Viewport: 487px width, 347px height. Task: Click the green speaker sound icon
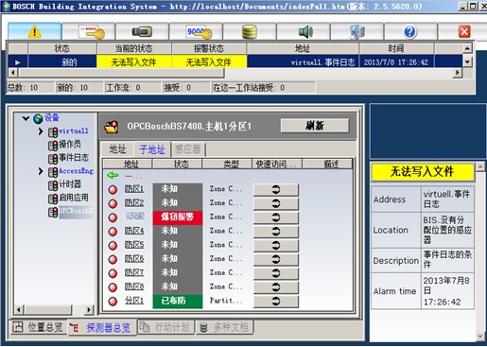(x=305, y=32)
